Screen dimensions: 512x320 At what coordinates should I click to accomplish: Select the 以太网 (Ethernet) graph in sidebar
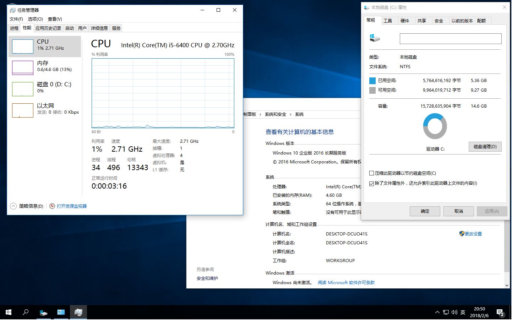[x=44, y=110]
